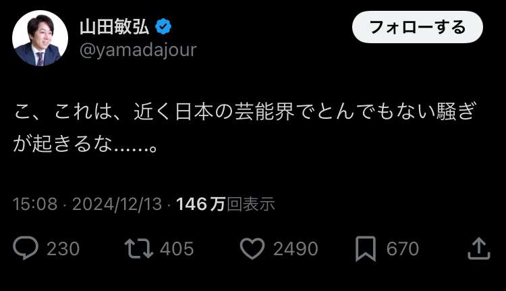The image size is (506, 291).
Task: Bookmark this tweet using the bookmark icon
Action: (x=366, y=248)
